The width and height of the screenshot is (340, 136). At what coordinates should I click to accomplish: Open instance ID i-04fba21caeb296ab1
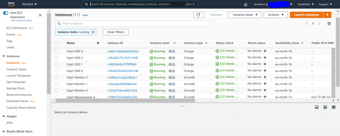pos(122,77)
